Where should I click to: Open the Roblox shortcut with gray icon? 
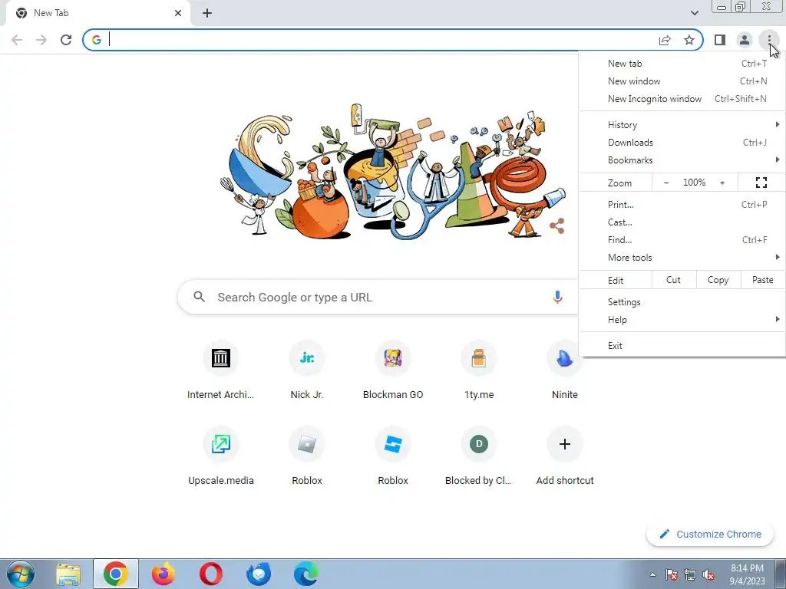click(307, 457)
